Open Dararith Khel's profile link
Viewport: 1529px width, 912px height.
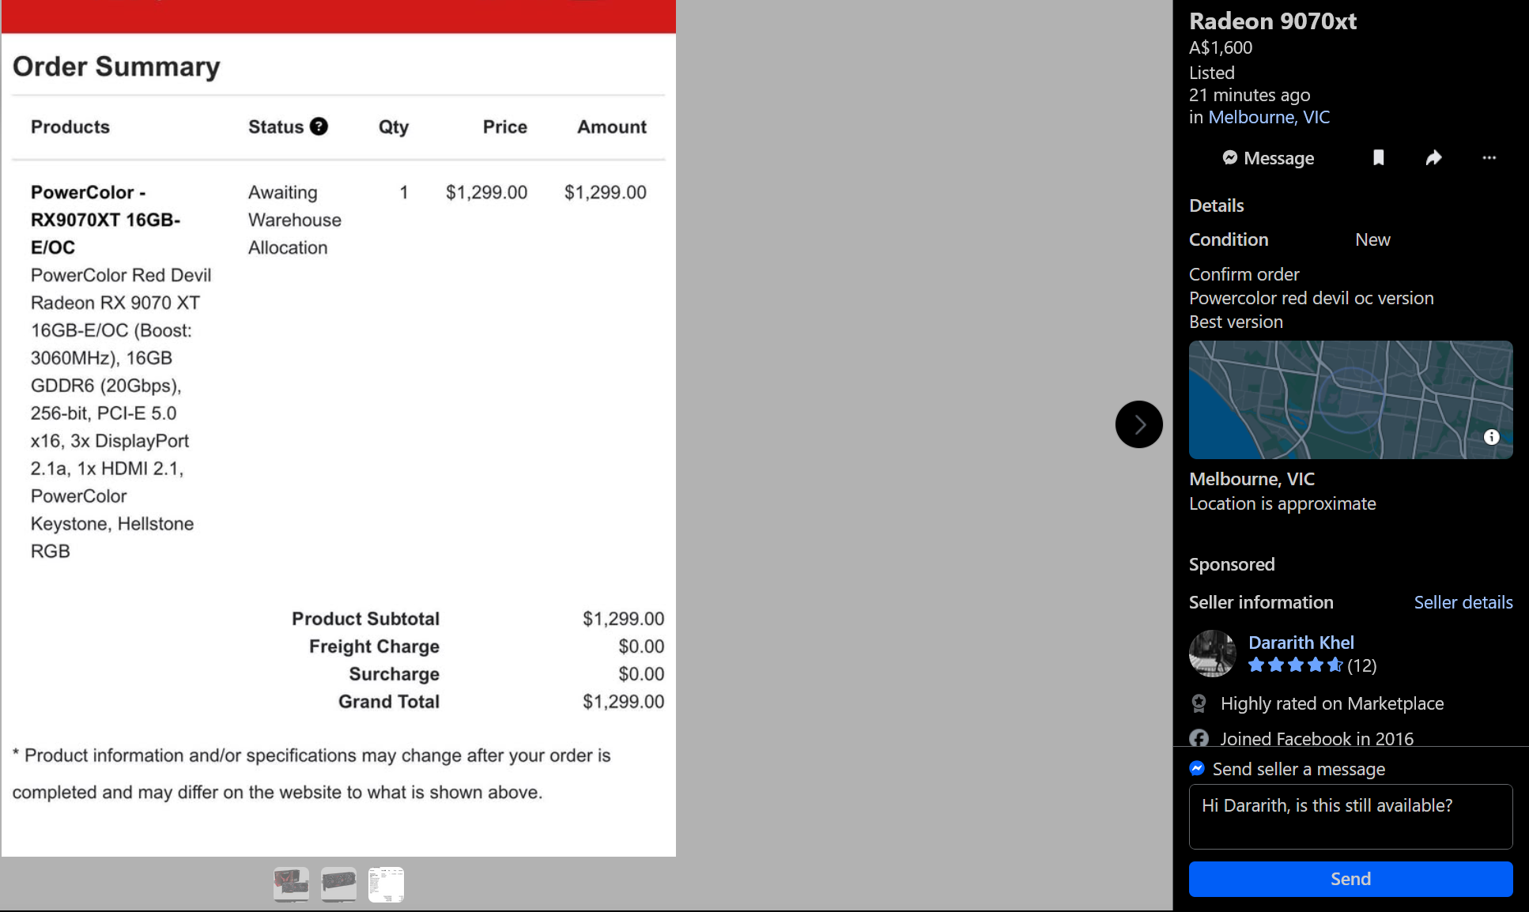tap(1301, 643)
